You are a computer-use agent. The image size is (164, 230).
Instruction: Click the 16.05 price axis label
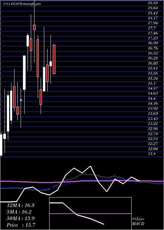(x=153, y=63)
